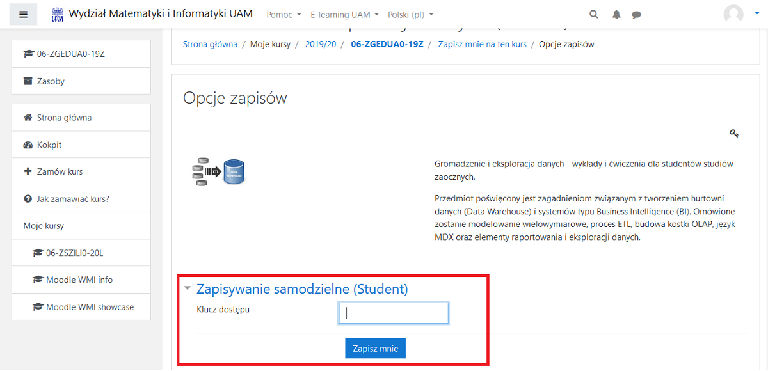Screen dimensions: 768x371
Task: Focus the Klucz dostępu input field
Action: click(x=393, y=313)
